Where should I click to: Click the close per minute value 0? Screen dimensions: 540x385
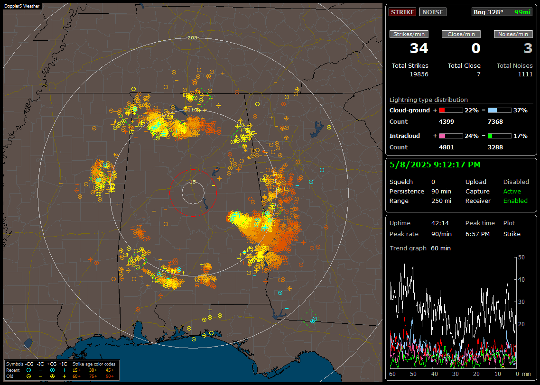click(x=476, y=48)
